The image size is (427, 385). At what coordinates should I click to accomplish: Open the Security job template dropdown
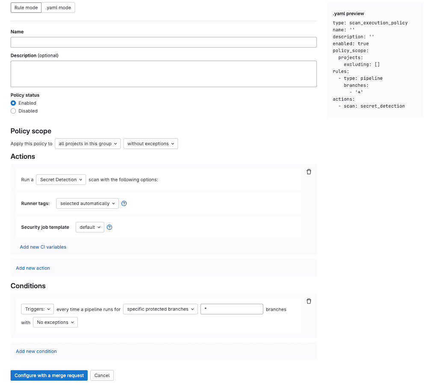coord(89,227)
